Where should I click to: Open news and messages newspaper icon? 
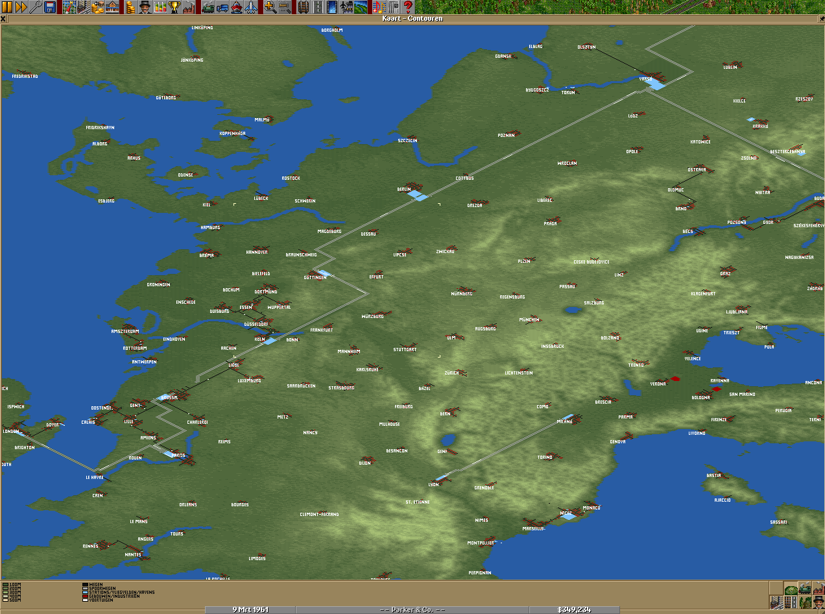point(395,8)
